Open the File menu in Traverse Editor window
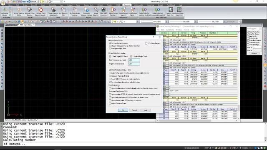 158,30
